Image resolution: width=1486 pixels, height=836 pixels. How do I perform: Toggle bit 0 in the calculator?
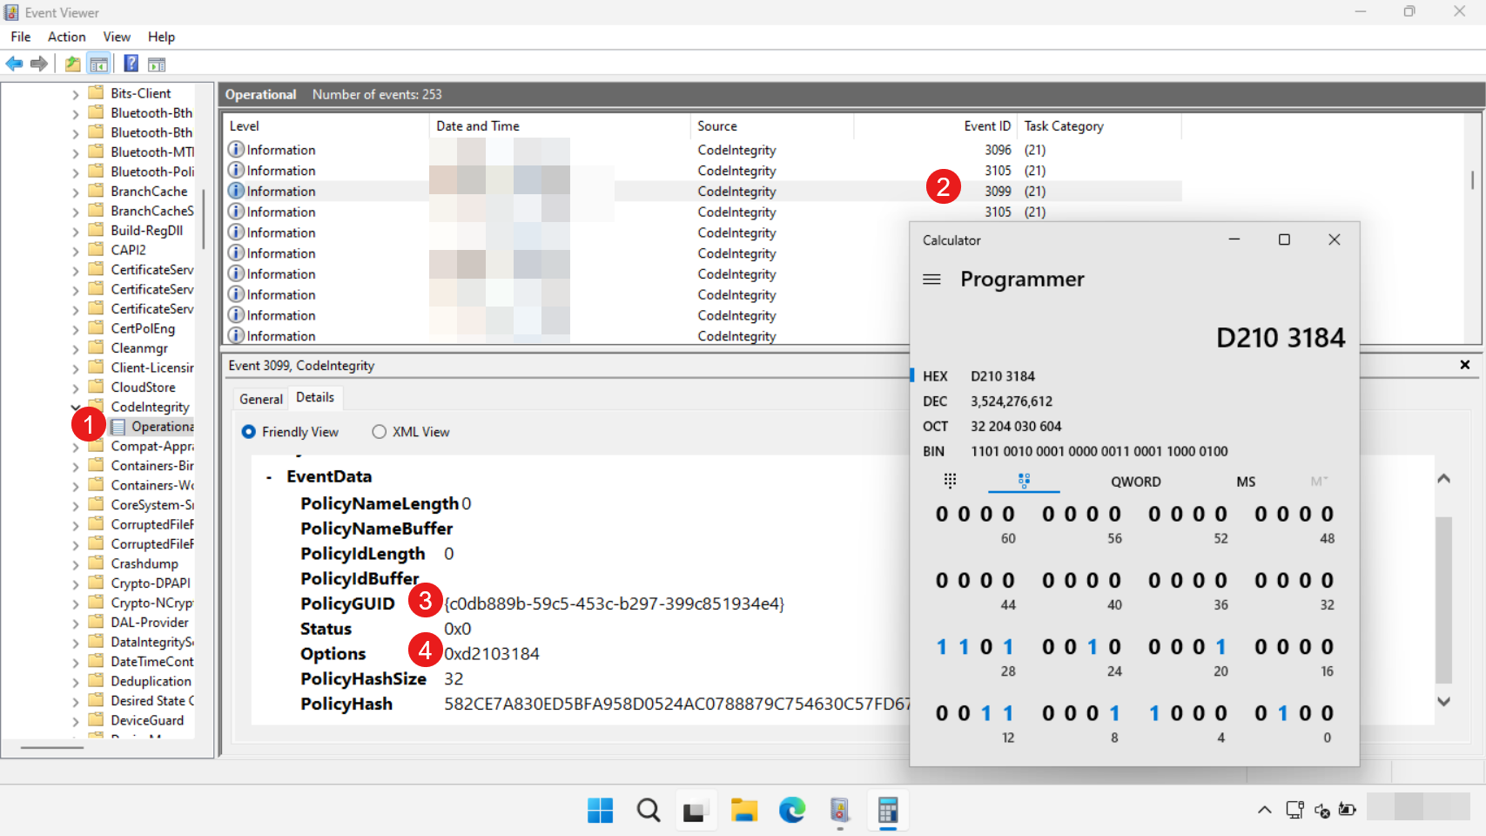[x=1327, y=713]
